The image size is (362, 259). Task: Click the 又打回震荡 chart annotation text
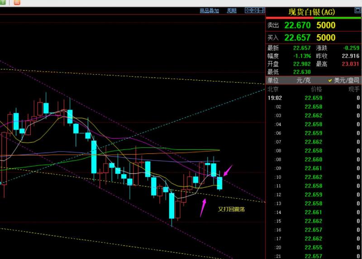coord(231,209)
